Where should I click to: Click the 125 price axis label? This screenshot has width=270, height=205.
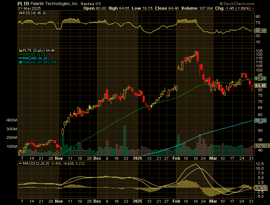259,51
